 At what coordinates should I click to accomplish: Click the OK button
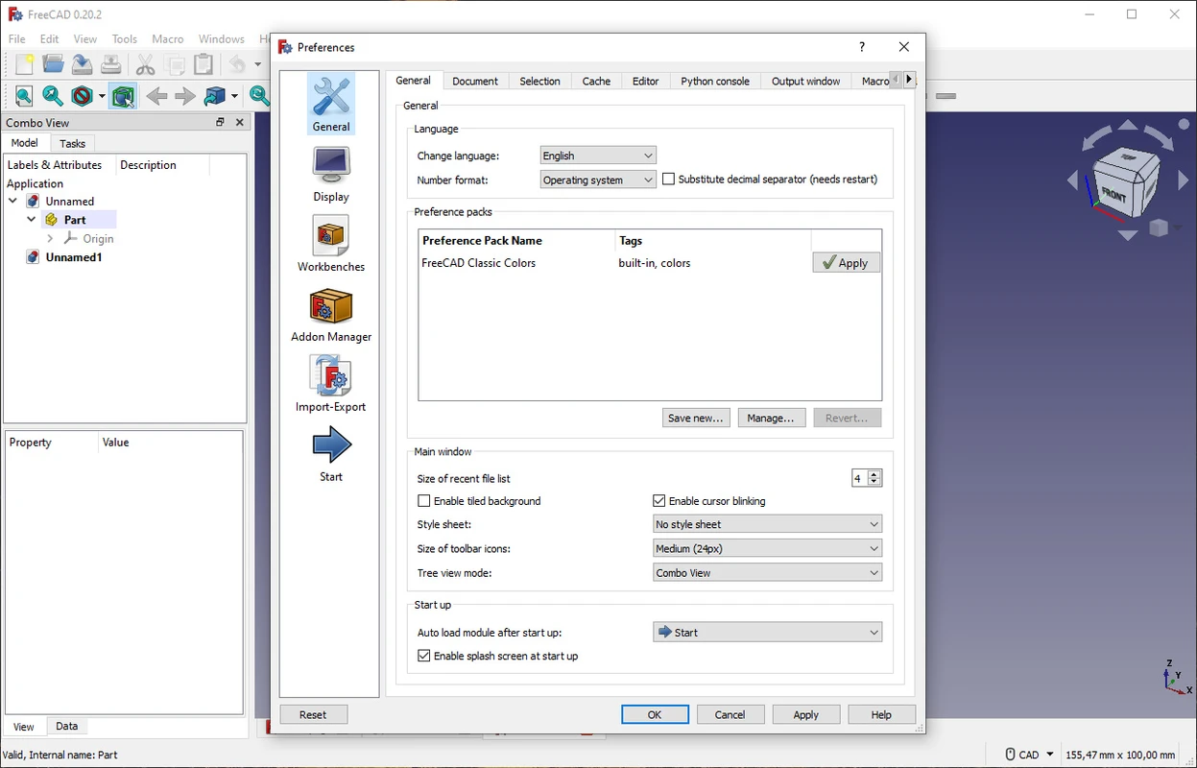[x=655, y=715]
